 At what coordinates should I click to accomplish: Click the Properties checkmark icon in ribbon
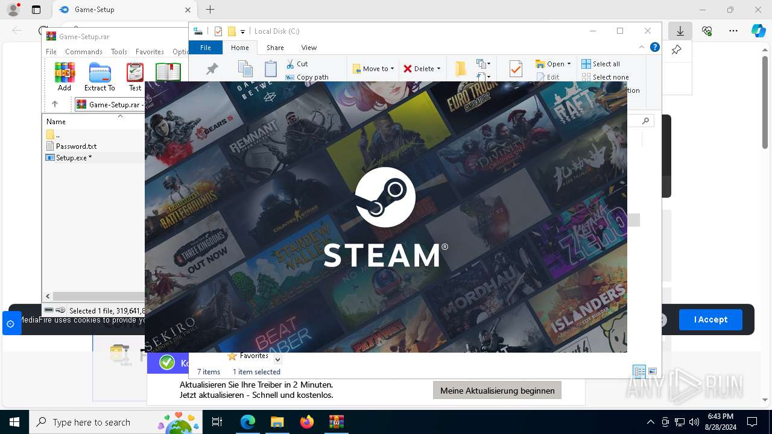[x=516, y=69]
